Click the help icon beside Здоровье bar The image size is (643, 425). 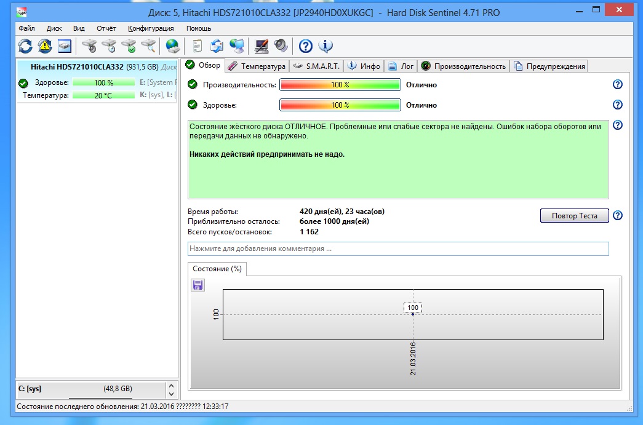pyautogui.click(x=618, y=105)
